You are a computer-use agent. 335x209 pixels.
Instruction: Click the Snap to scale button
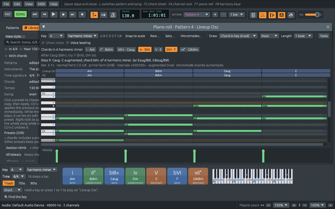[x=135, y=36]
